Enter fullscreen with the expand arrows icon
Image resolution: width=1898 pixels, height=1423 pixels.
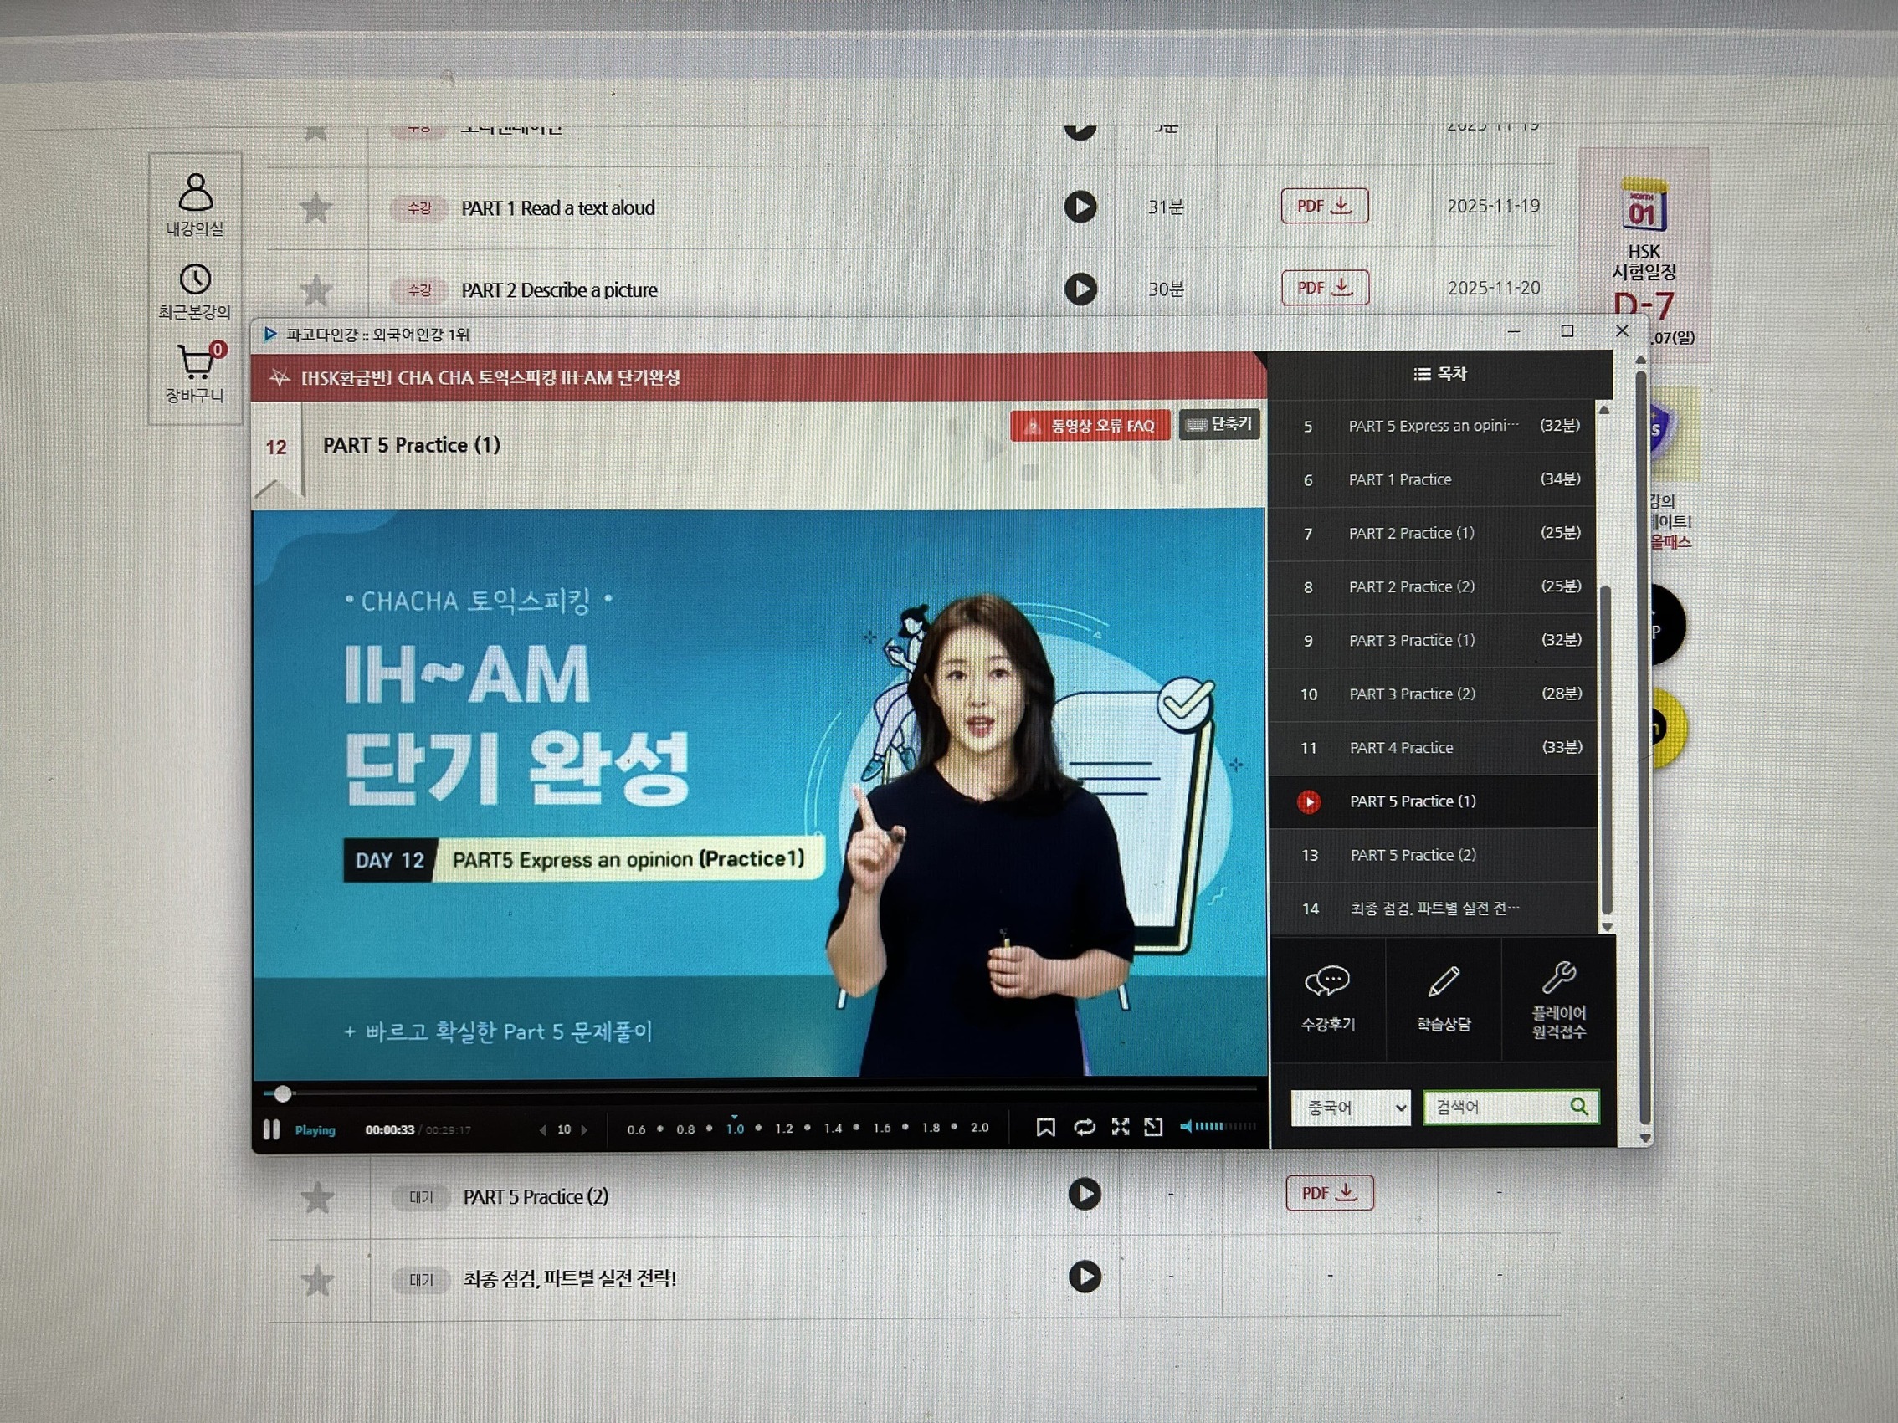[1120, 1127]
